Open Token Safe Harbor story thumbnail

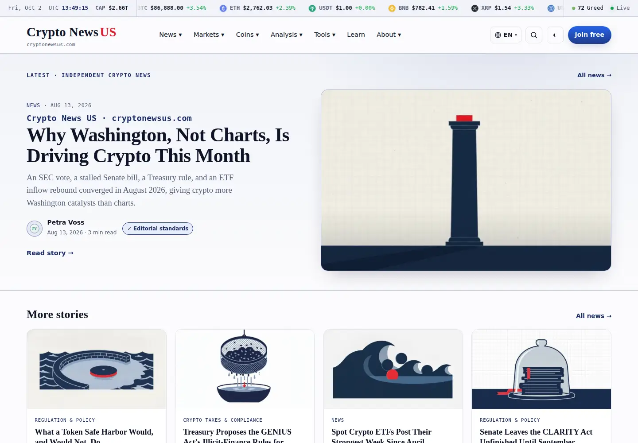[97, 369]
